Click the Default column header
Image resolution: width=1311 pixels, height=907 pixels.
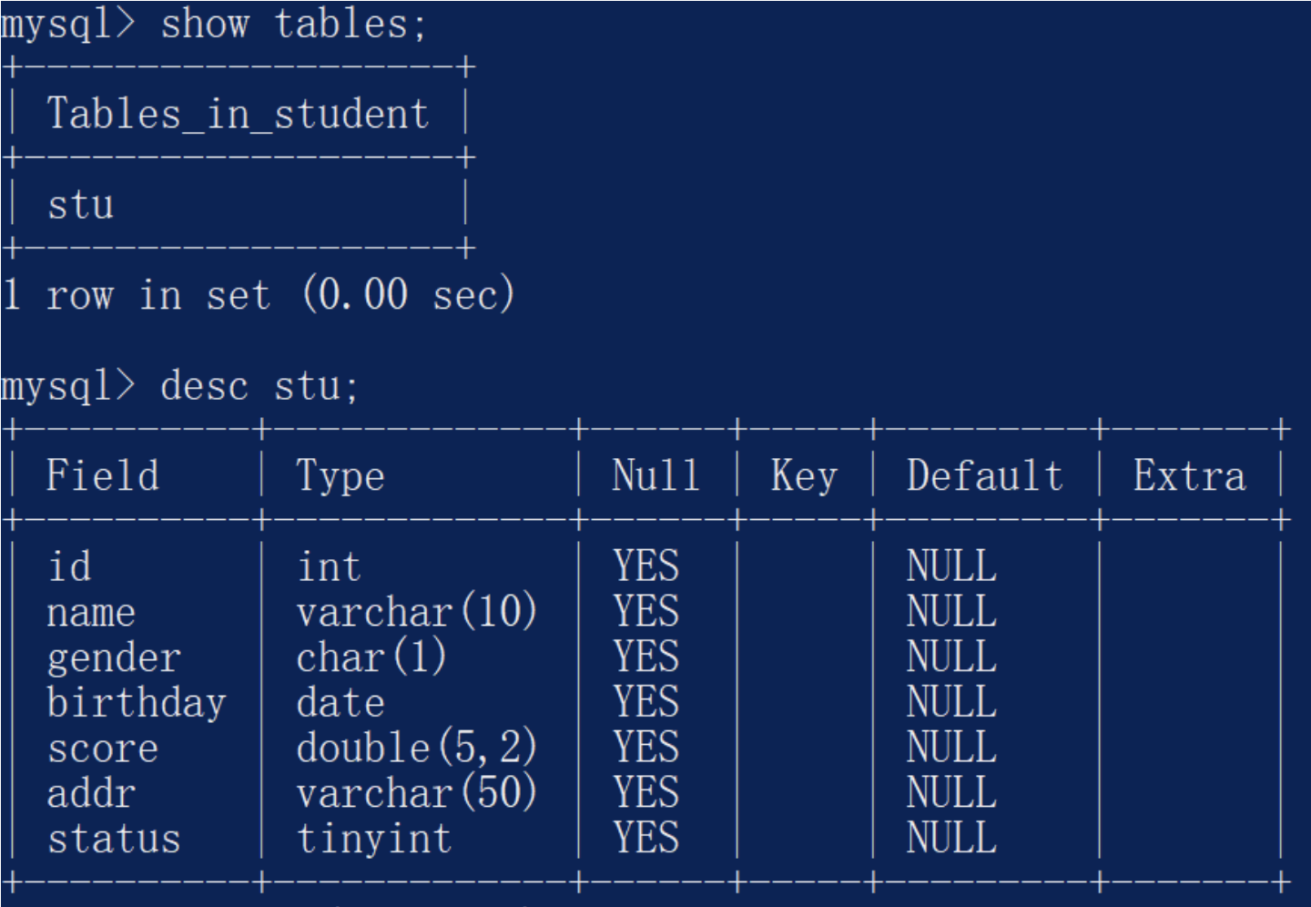point(984,476)
